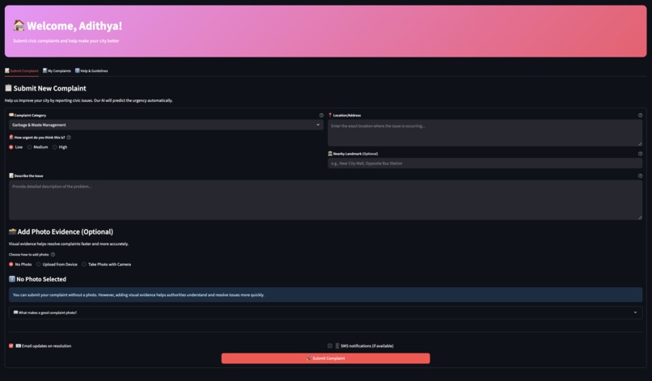This screenshot has height=381, width=652.
Task: Select Low urgency
Action: [x=16, y=147]
